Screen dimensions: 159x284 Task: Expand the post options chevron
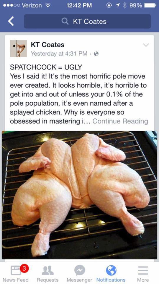(146, 45)
